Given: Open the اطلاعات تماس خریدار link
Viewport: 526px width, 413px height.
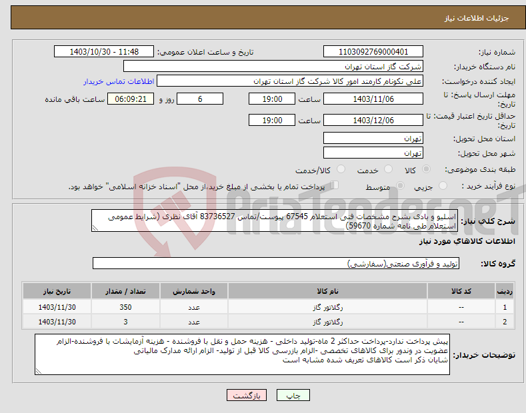Looking at the screenshot, I should (119, 81).
